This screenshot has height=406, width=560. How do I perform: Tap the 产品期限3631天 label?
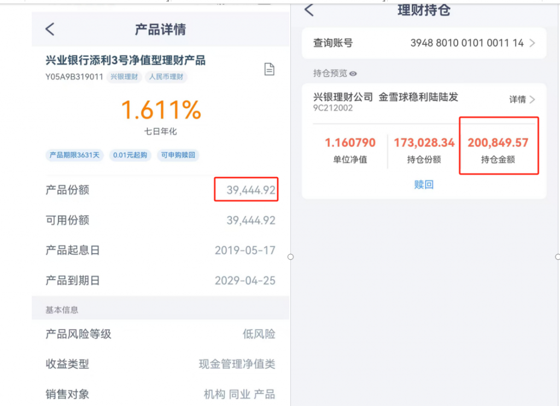(x=74, y=155)
